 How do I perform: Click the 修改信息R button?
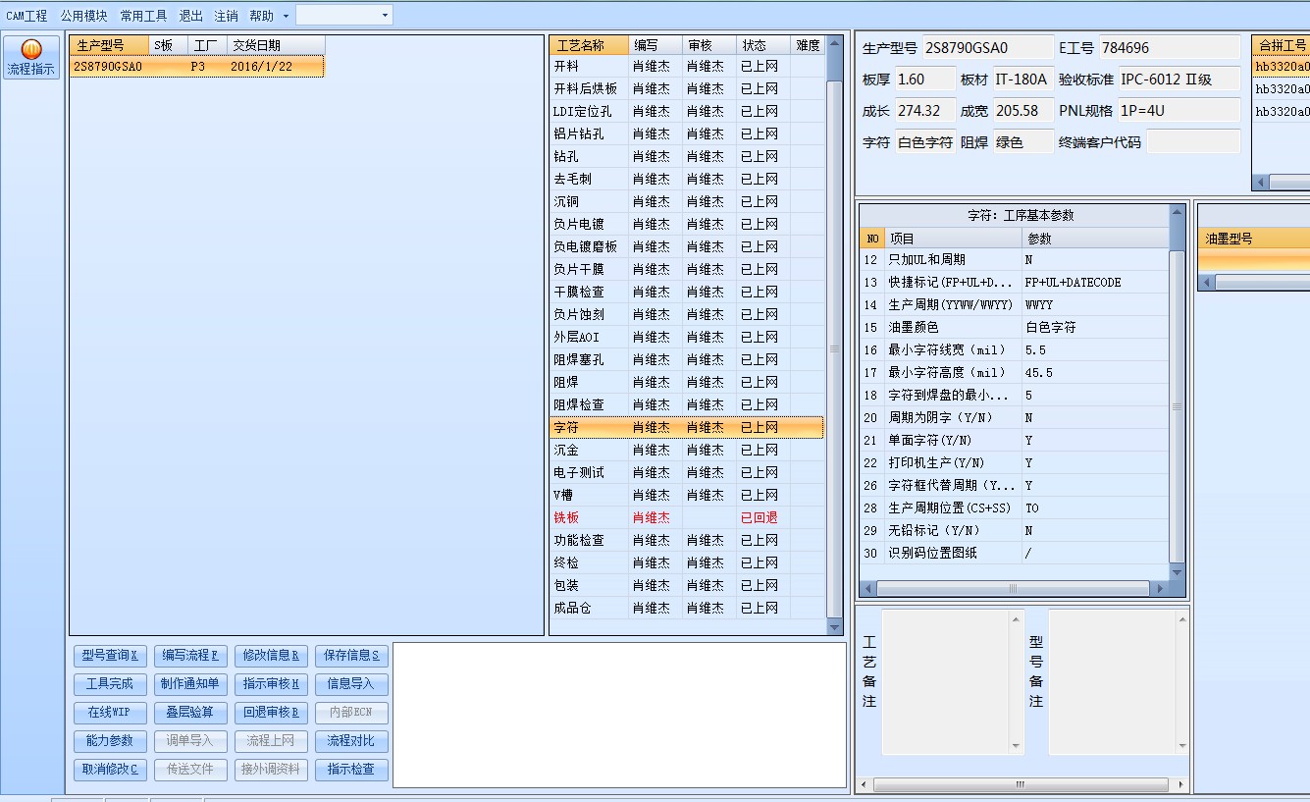pos(271,656)
